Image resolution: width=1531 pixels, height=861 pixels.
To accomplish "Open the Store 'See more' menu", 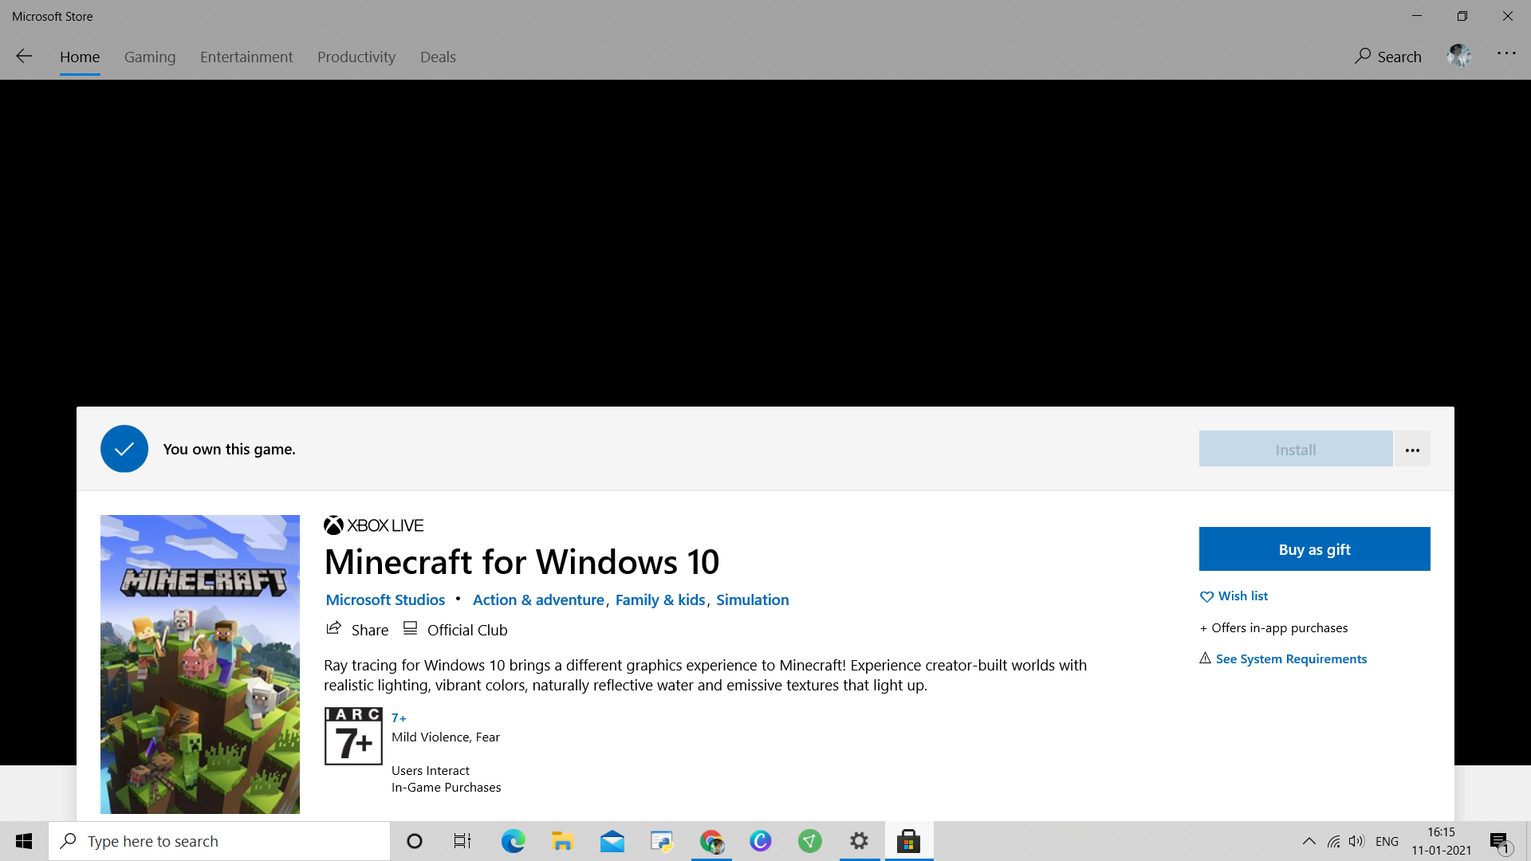I will 1506,53.
